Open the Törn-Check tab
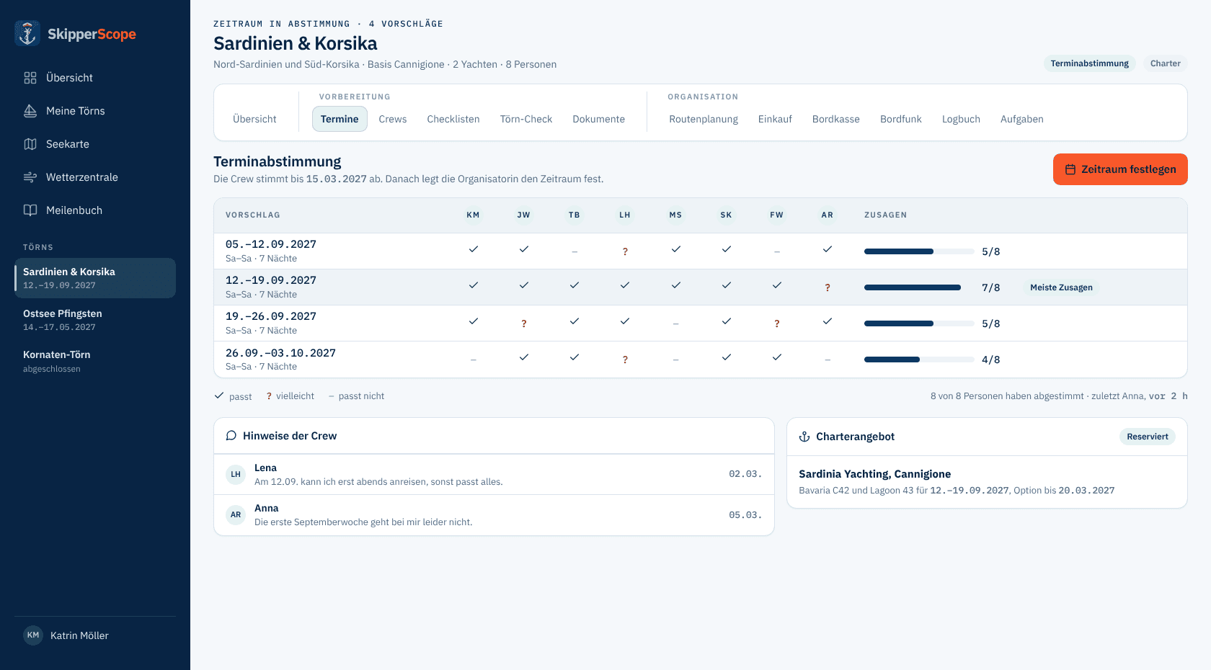The height and width of the screenshot is (670, 1211). (526, 119)
